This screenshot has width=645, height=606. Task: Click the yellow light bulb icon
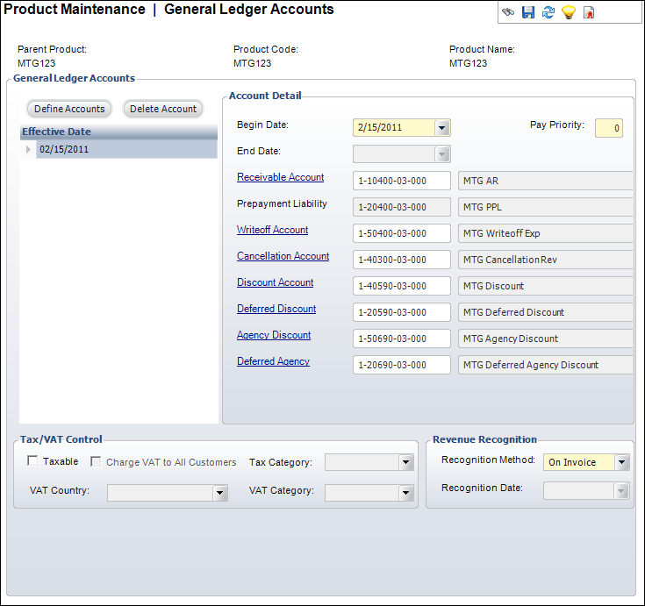(x=569, y=12)
